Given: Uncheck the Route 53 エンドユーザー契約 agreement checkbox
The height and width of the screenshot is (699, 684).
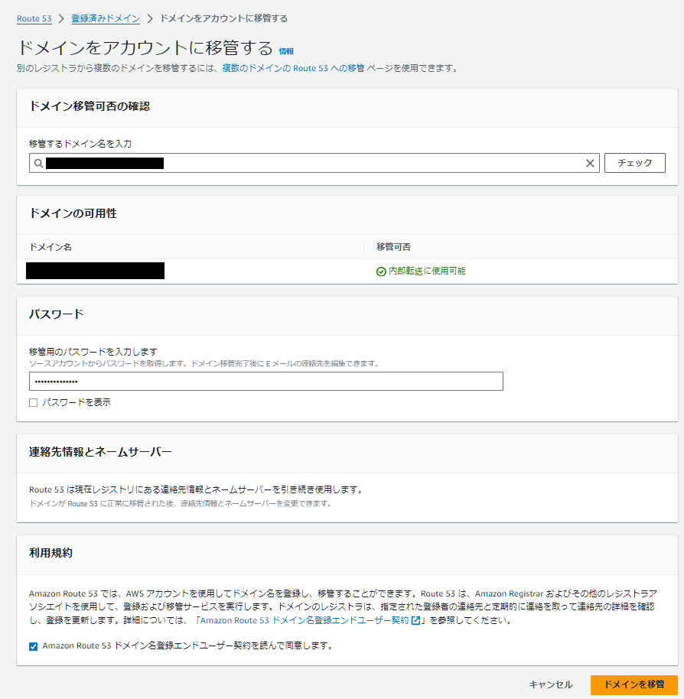Looking at the screenshot, I should pyautogui.click(x=31, y=645).
